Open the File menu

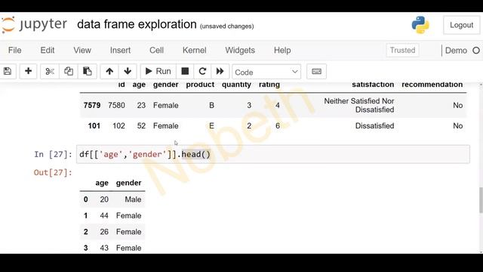(x=15, y=51)
